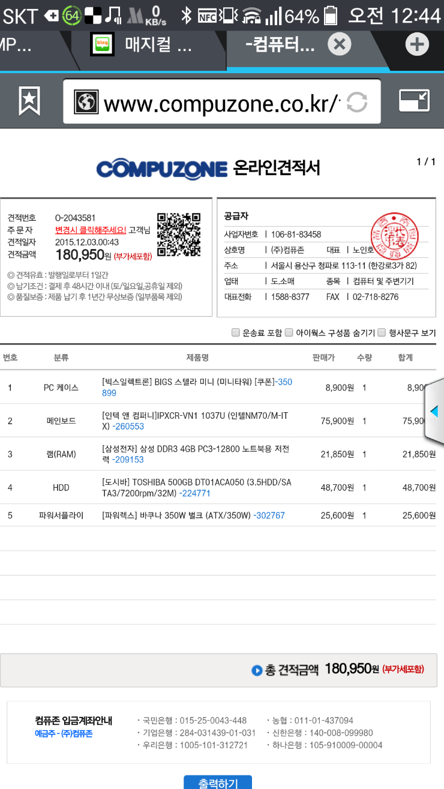This screenshot has width=444, height=789.
Task: Tap the globe site icon in address bar
Action: click(x=86, y=103)
